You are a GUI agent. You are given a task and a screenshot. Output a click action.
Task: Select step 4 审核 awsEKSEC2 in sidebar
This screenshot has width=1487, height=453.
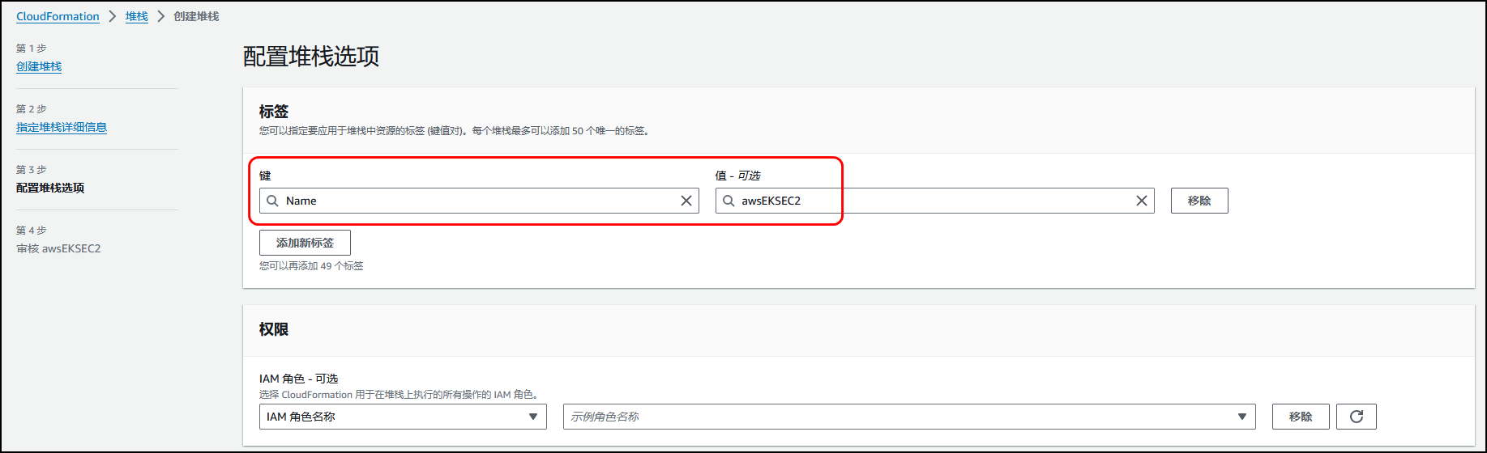point(58,248)
